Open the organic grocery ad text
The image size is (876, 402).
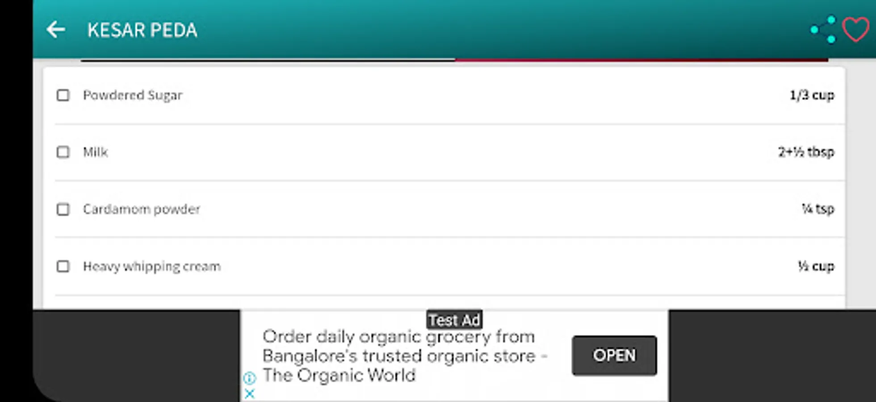pyautogui.click(x=405, y=356)
